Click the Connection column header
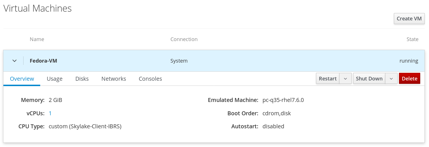 184,39
